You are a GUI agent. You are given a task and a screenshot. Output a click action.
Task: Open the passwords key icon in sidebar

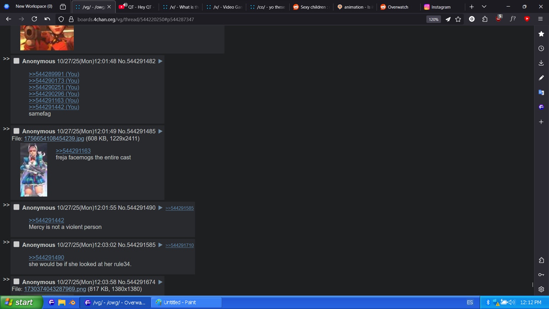point(541,275)
